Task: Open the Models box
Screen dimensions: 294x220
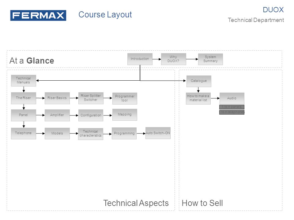Action: click(x=57, y=134)
